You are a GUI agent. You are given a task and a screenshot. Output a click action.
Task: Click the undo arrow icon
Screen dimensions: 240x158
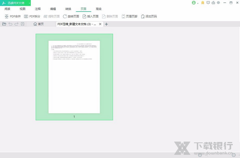tap(10, 24)
